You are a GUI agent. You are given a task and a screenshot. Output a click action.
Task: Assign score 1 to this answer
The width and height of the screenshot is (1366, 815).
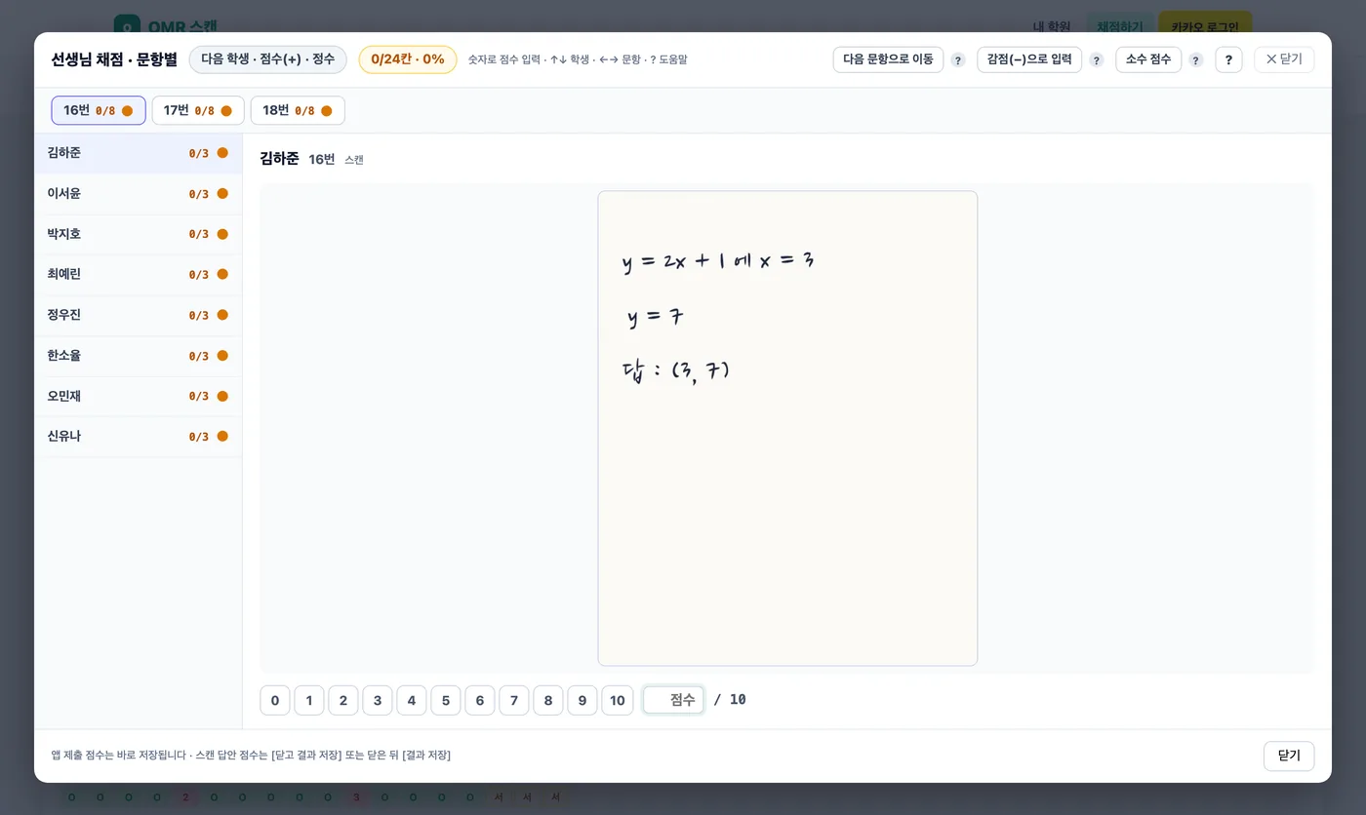(x=309, y=700)
